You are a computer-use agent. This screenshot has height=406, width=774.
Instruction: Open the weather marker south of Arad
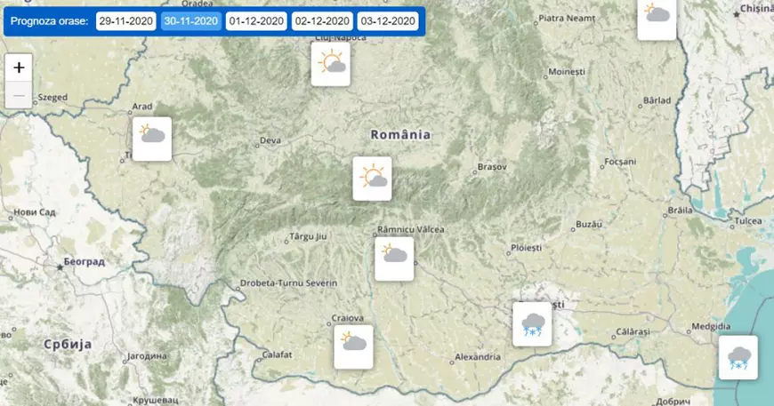click(151, 139)
